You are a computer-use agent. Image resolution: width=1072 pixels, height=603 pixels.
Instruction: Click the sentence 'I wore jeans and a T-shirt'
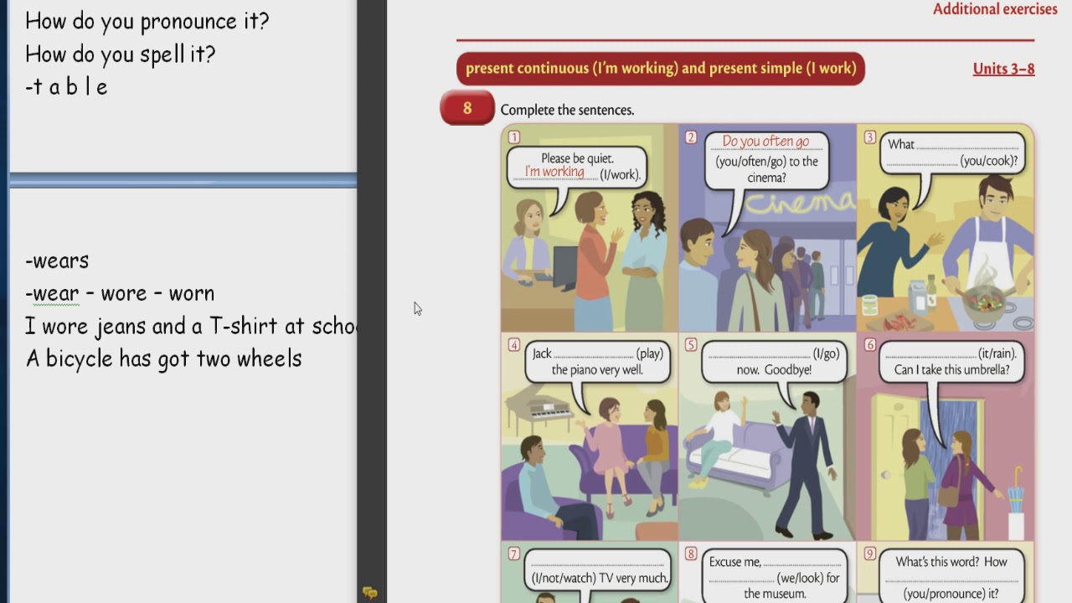click(x=192, y=326)
